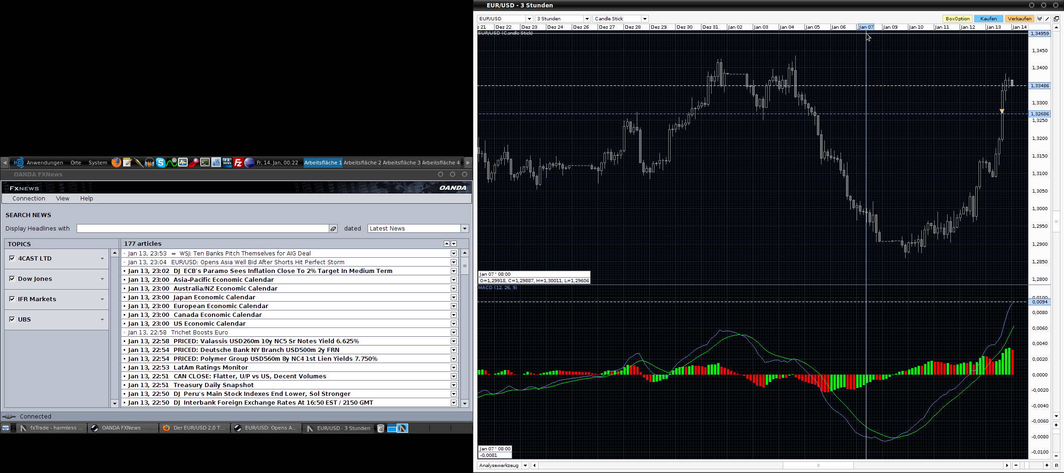Open Skype from the panel
Viewport: 1064px width, 473px height.
point(161,162)
